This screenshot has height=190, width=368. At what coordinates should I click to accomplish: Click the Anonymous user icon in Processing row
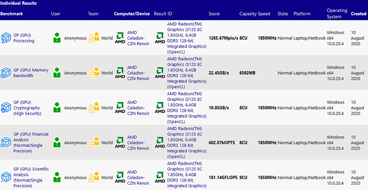pos(57,38)
